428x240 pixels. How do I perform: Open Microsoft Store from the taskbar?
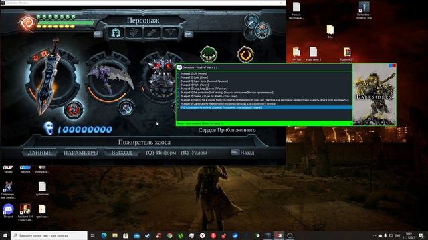(x=126, y=235)
